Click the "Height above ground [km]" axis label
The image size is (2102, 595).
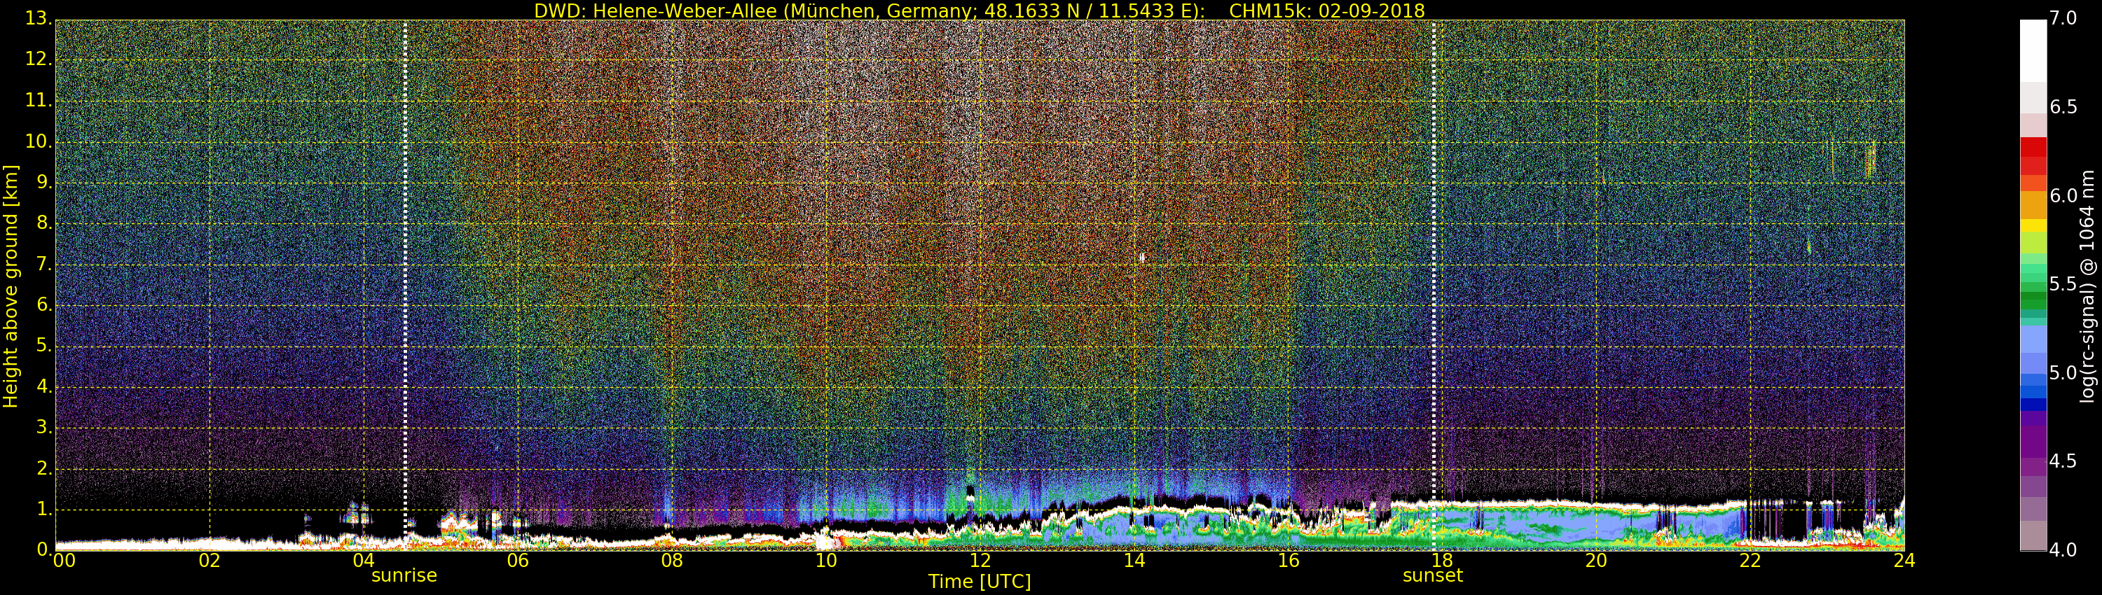click(x=11, y=286)
